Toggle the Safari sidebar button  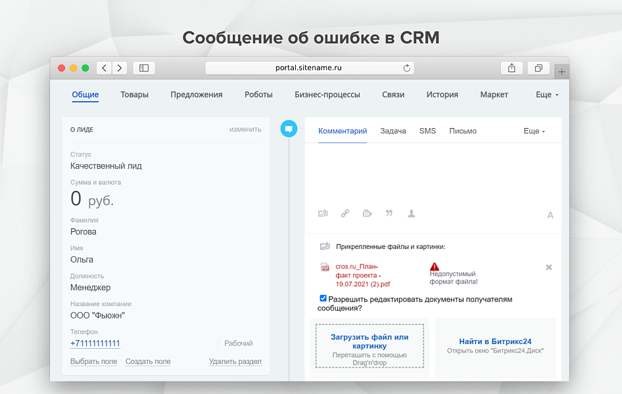coord(144,68)
